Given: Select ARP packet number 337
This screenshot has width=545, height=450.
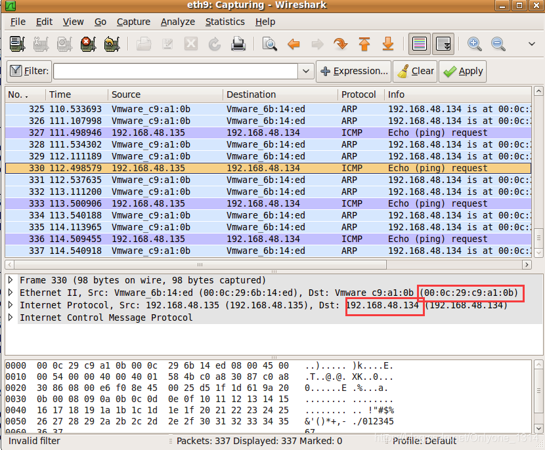Looking at the screenshot, I should click(x=269, y=251).
